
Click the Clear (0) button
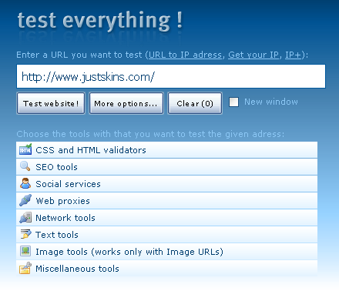click(195, 103)
